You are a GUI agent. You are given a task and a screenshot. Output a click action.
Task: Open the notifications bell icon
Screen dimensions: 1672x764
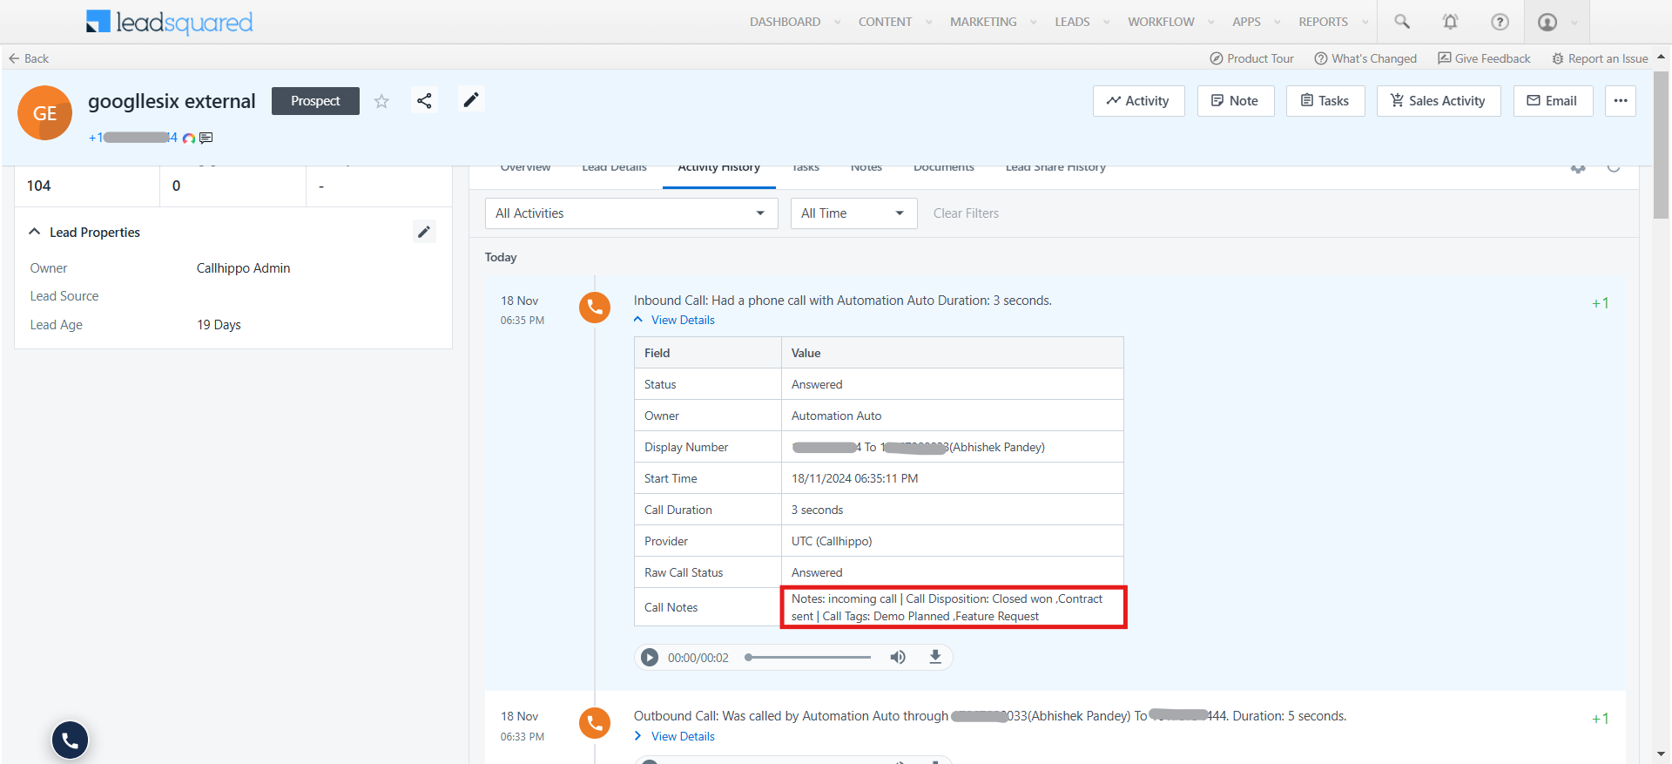pyautogui.click(x=1450, y=22)
